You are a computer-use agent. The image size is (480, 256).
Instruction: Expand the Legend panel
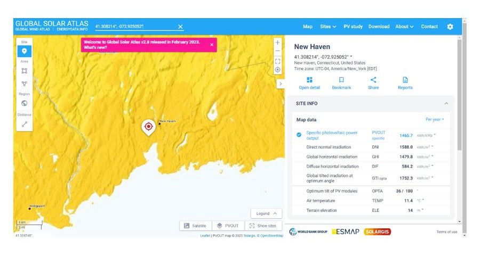point(266,213)
